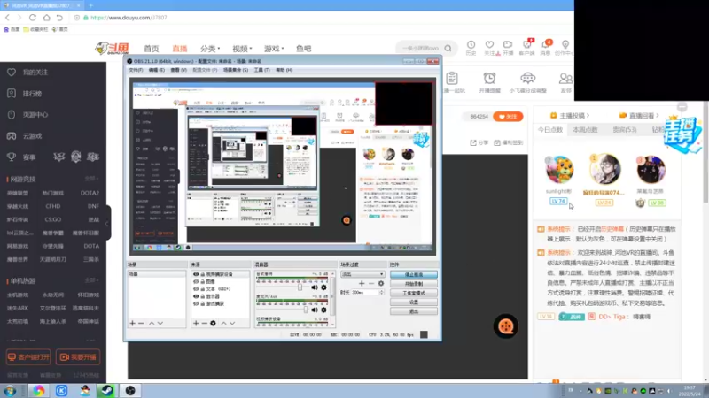Open the 文件(F) menu in OBS

pyautogui.click(x=136, y=70)
